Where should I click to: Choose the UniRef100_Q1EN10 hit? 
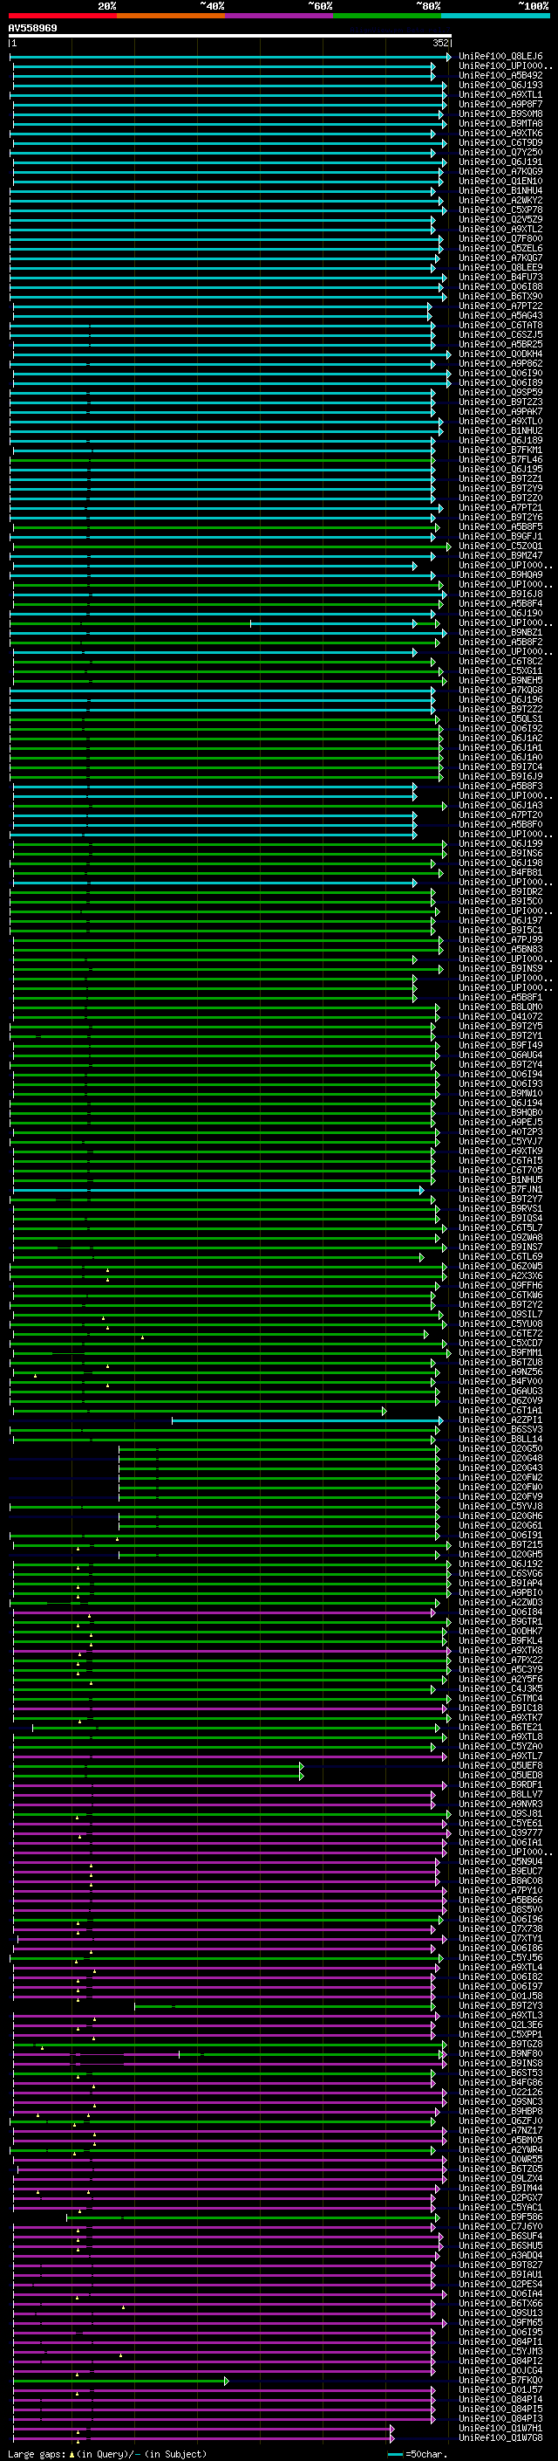[500, 181]
